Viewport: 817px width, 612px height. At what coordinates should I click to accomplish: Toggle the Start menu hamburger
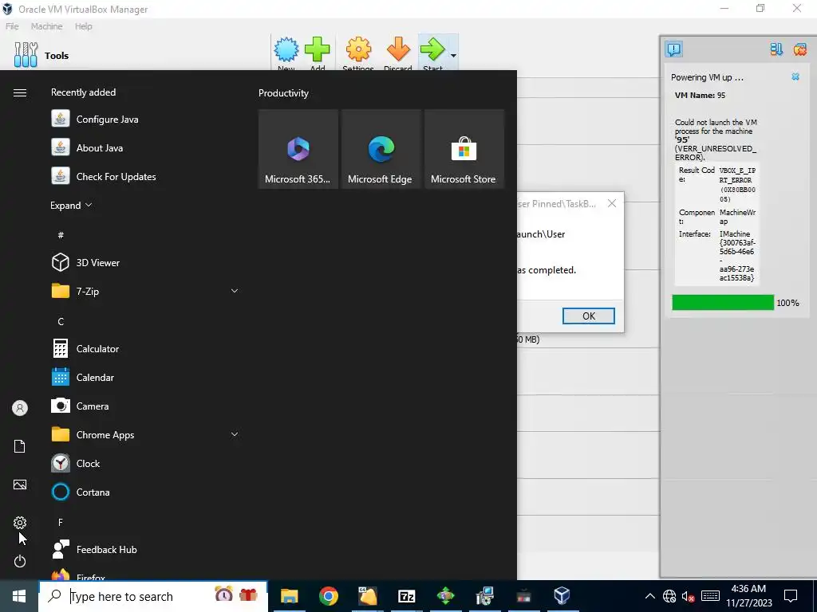point(20,92)
